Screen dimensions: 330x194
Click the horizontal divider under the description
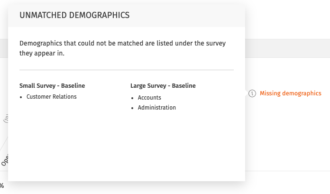pyautogui.click(x=127, y=70)
